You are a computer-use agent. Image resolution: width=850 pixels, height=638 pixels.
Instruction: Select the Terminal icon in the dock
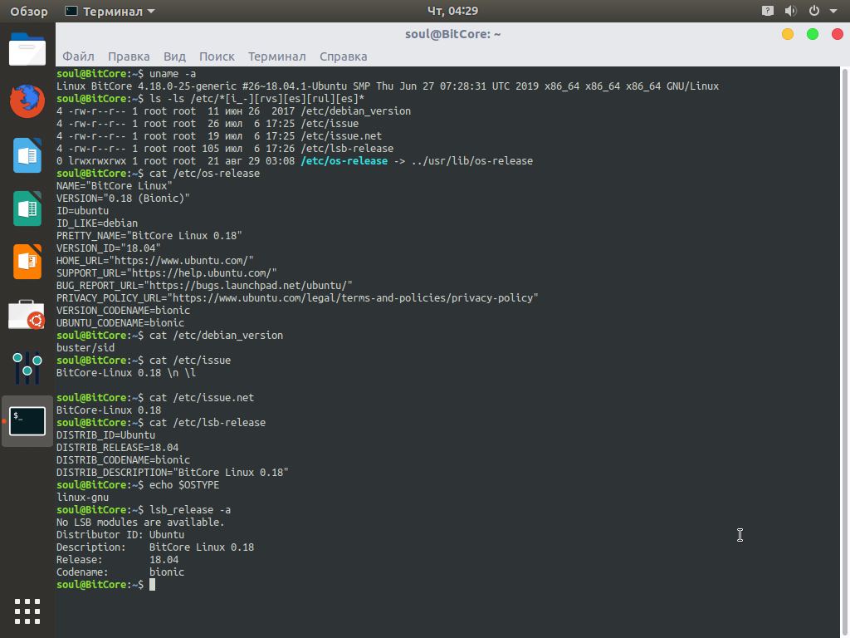point(27,421)
